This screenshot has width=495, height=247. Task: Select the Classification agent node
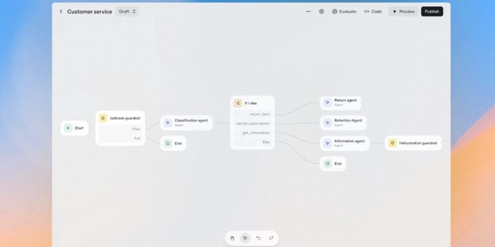187,123
